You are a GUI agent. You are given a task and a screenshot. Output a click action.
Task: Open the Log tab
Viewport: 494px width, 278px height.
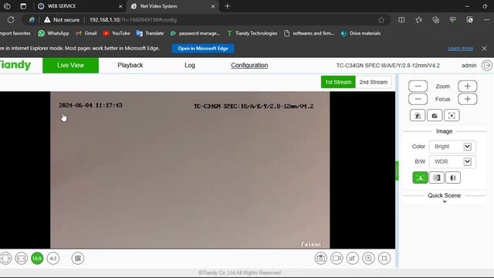tap(190, 65)
